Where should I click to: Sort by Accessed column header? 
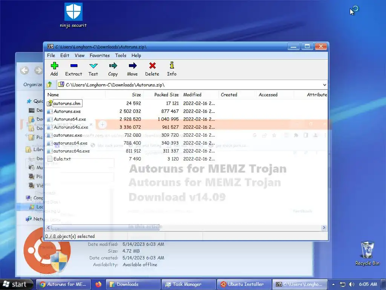click(x=275, y=95)
